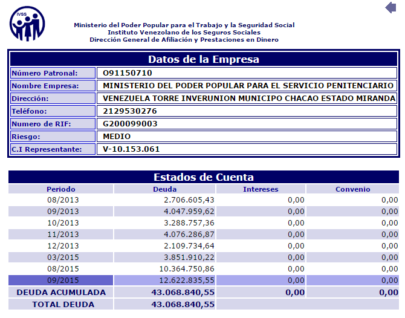
Task: Click the Estados de Cuenta heading
Action: [204, 177]
